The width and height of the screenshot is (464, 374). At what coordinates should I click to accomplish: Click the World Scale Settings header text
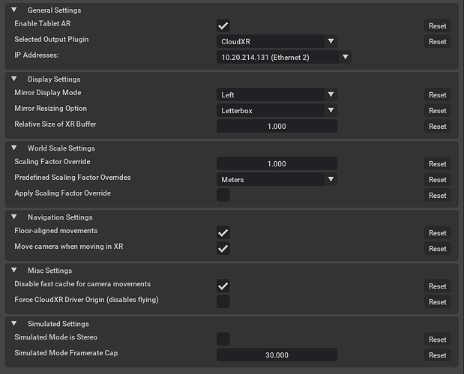(x=61, y=148)
